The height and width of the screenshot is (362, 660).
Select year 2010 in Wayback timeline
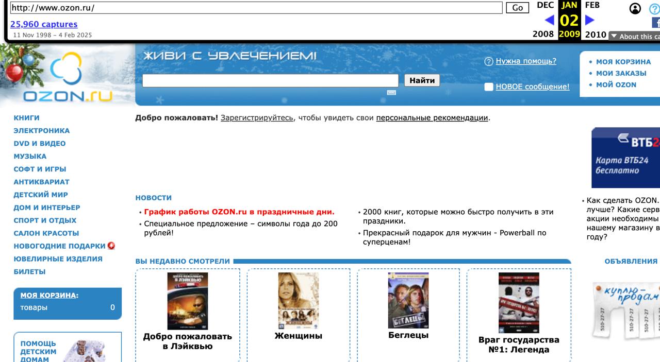596,34
